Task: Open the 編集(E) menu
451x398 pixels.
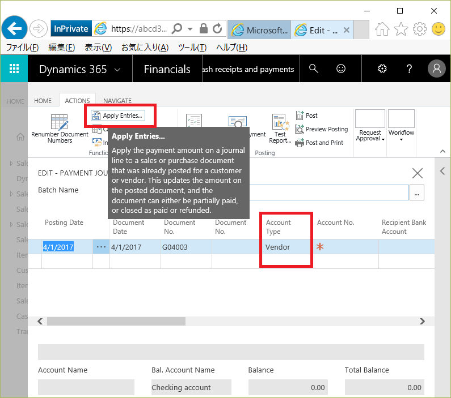Action: (62, 48)
